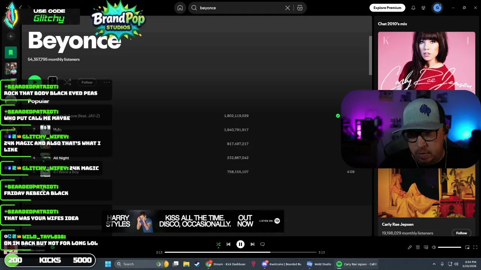Image resolution: width=481 pixels, height=270 pixels.
Task: Switch to the Spotify Carly Rae Jepsen taskbar item
Action: [356, 264]
